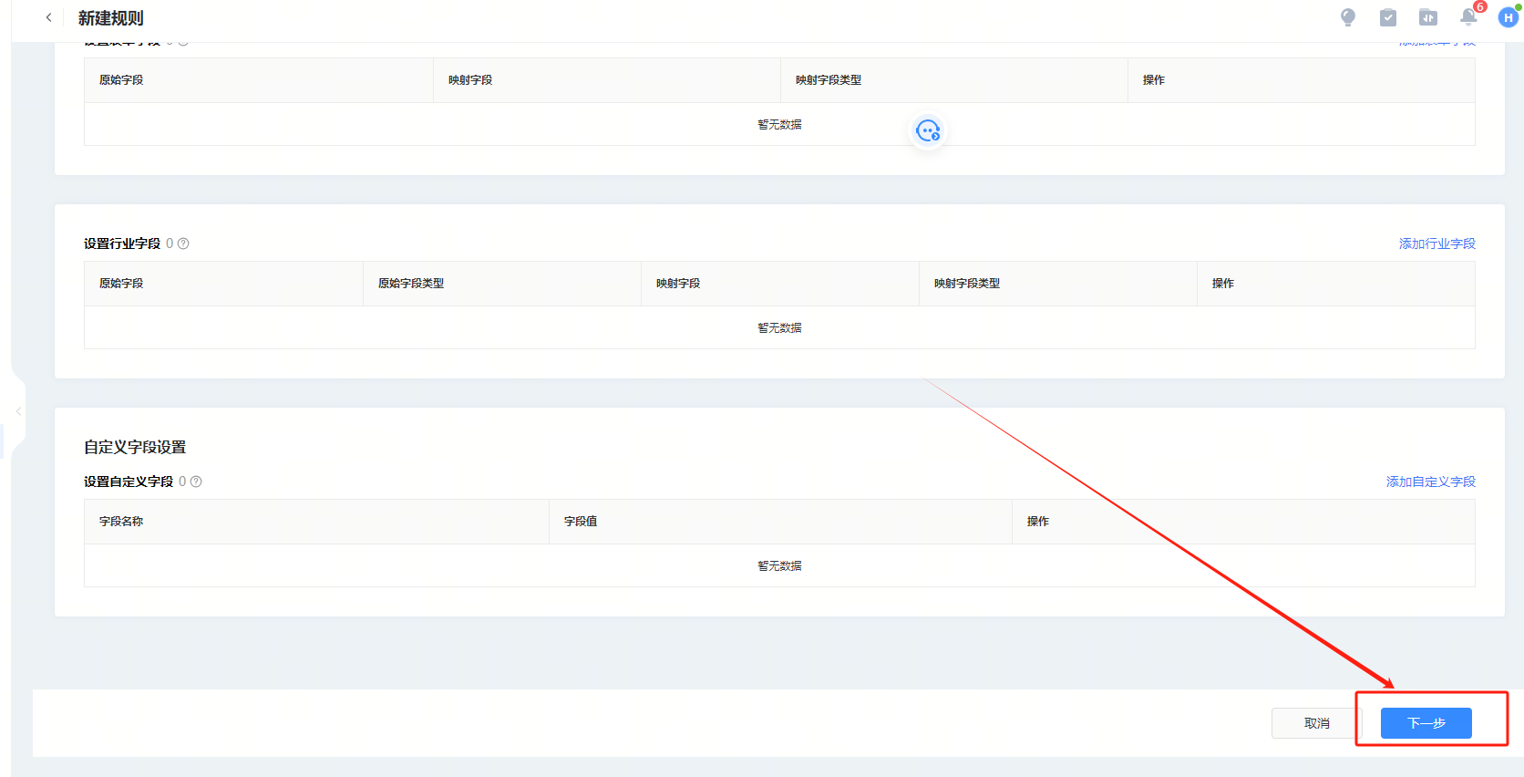Click the 字段值 column header

[x=581, y=522]
